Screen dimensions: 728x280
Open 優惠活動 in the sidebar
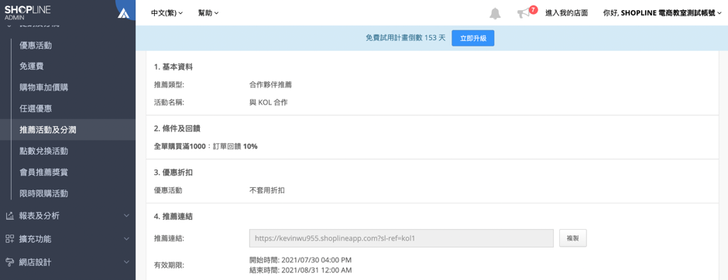36,46
